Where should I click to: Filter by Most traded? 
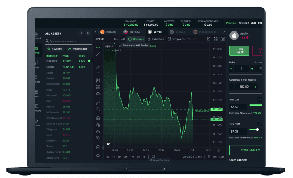(77, 49)
